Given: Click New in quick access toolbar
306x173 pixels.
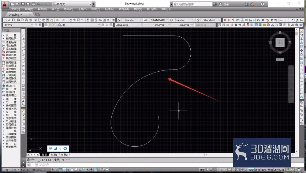Looking at the screenshot, I should coord(13,4).
